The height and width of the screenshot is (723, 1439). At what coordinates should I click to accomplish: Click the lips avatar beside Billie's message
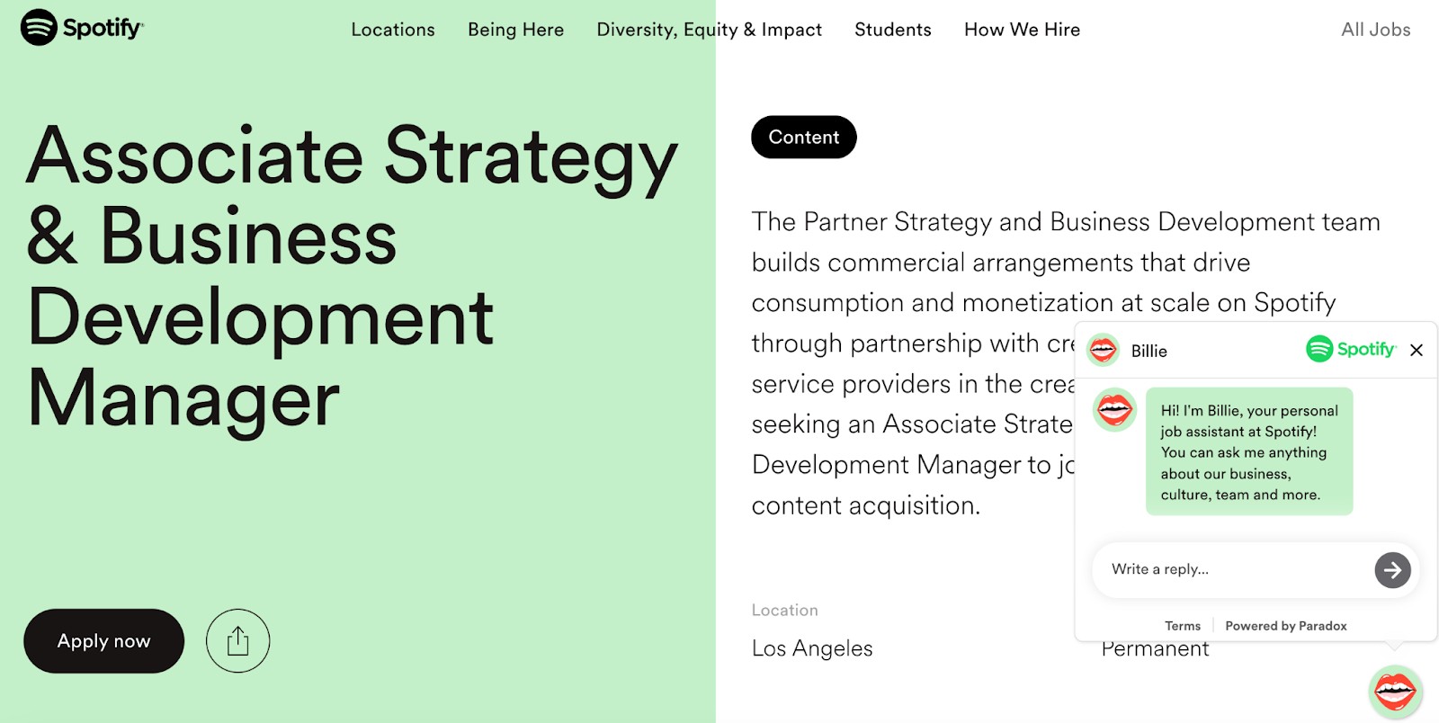point(1114,411)
